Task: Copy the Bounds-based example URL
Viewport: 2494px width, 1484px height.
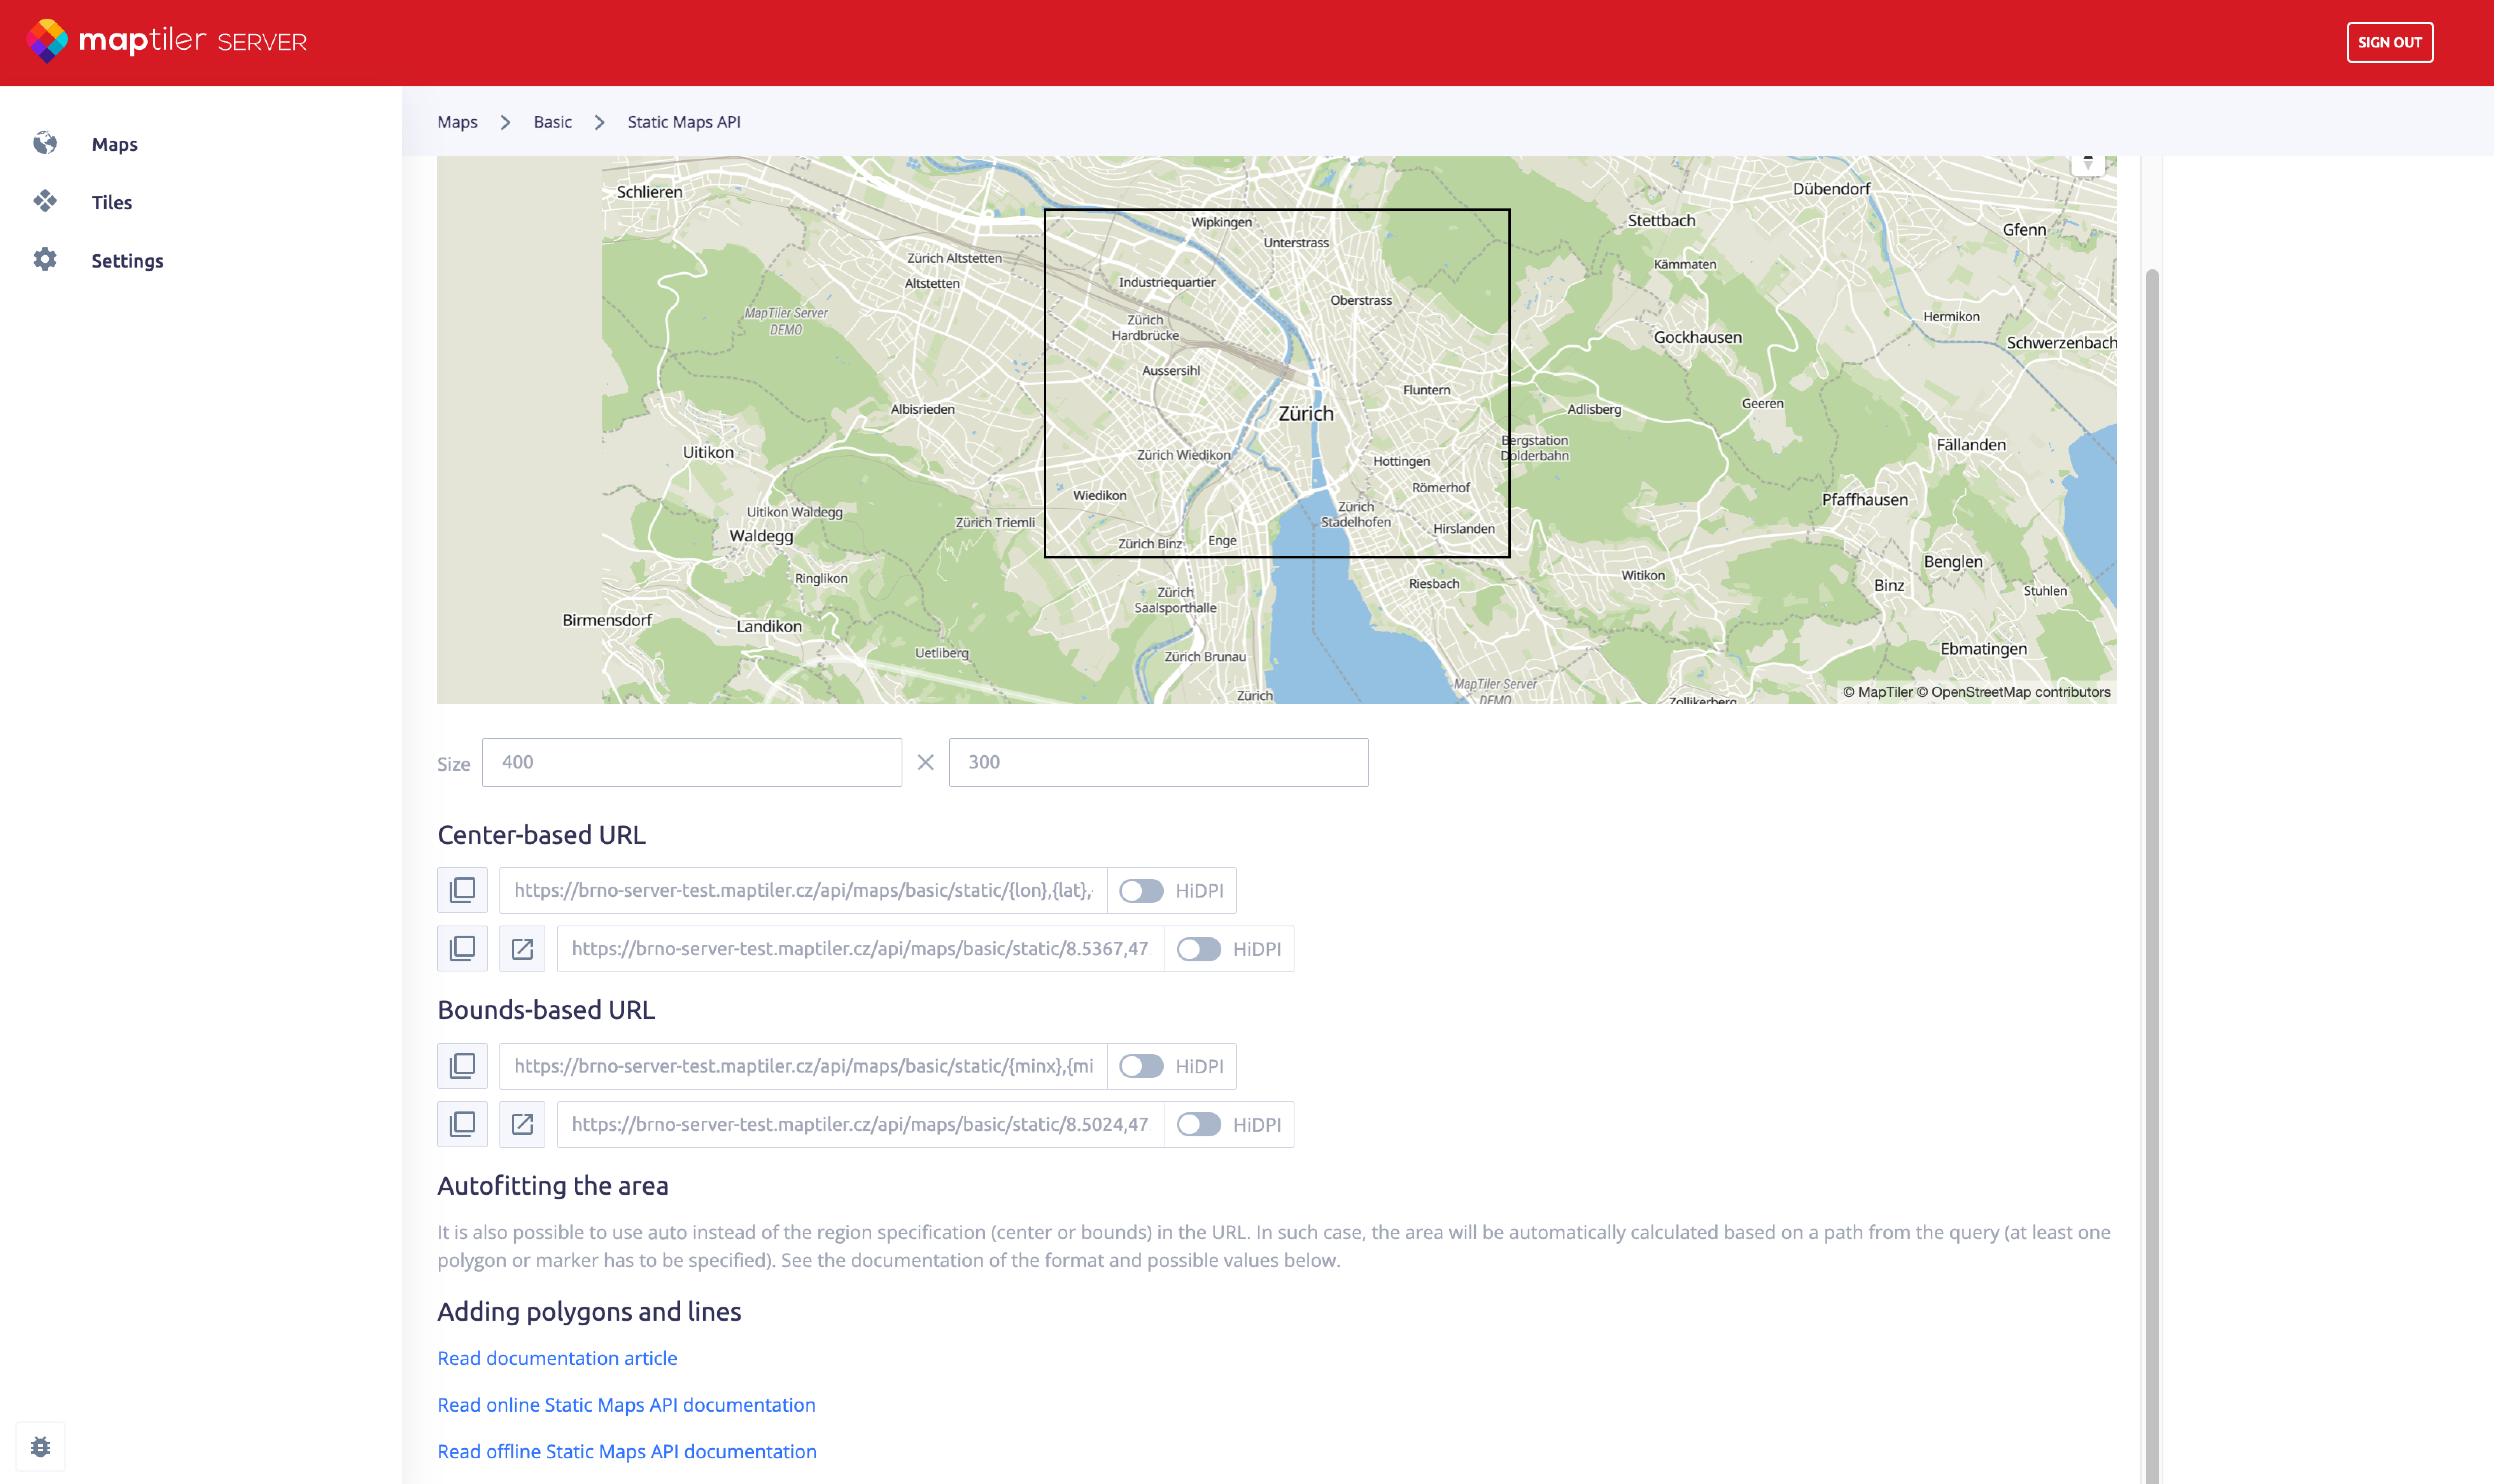Action: point(462,1124)
